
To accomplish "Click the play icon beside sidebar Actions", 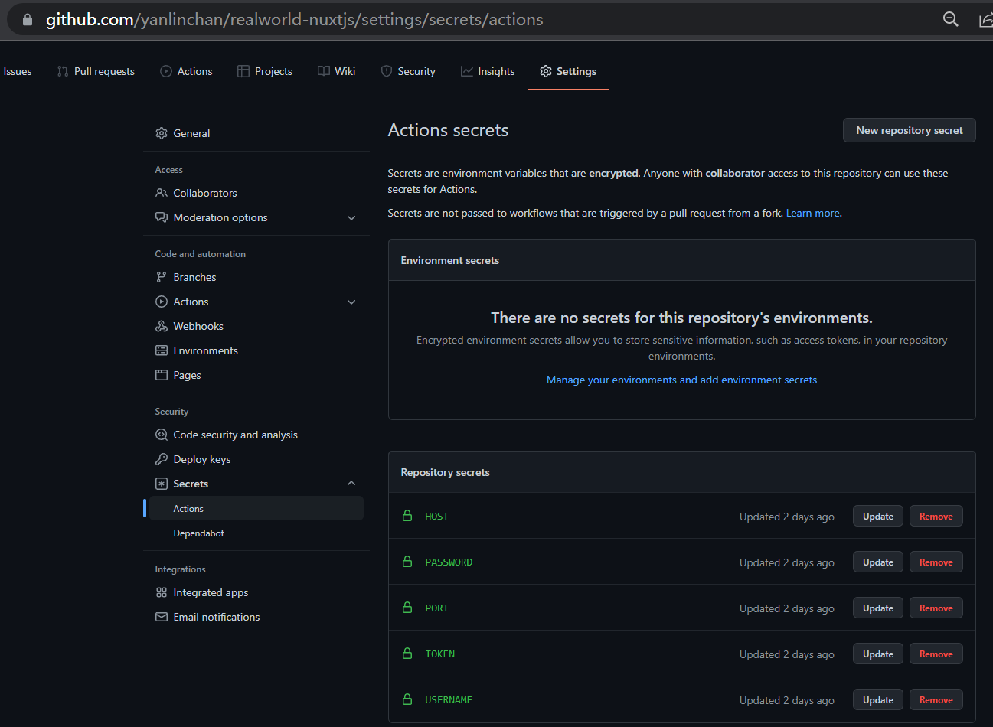I will (162, 302).
